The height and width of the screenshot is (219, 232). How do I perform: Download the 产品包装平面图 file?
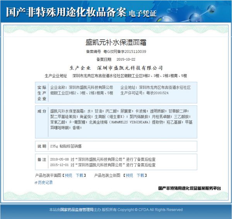[x=79, y=175]
